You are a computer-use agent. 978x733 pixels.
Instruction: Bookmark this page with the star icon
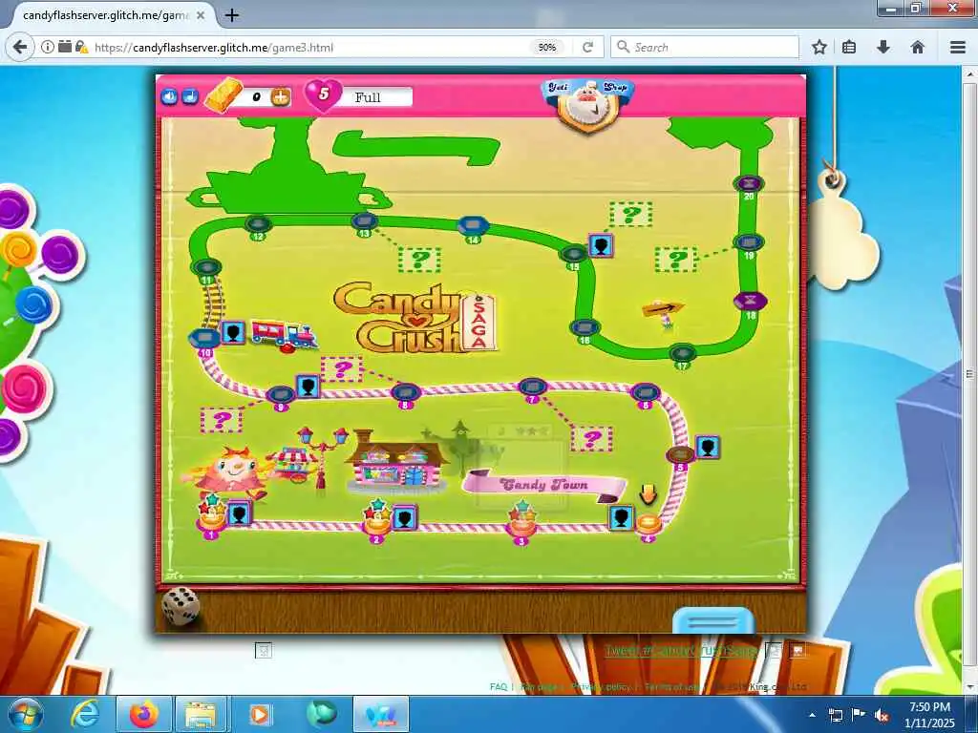tap(819, 47)
